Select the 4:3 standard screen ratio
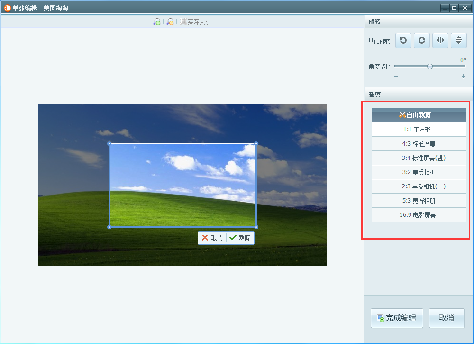Screen dimensions: 474x344 point(419,143)
